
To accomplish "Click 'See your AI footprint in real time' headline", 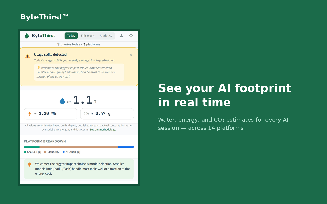I will point(225,95).
